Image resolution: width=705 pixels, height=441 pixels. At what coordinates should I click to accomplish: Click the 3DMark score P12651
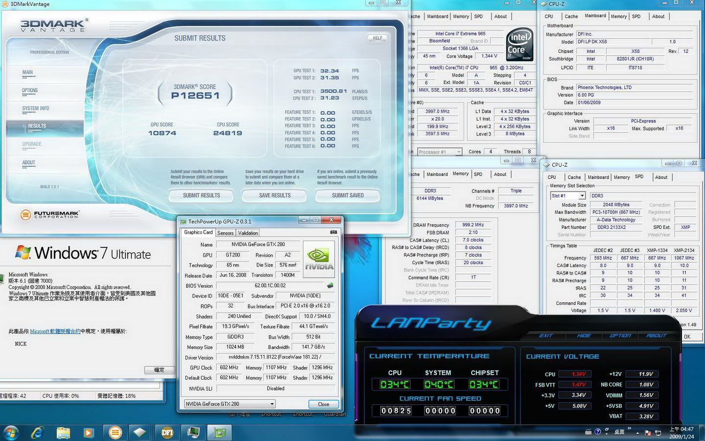click(195, 96)
